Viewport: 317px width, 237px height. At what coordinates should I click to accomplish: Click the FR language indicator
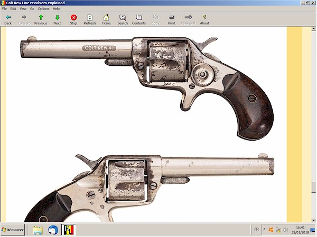256,229
